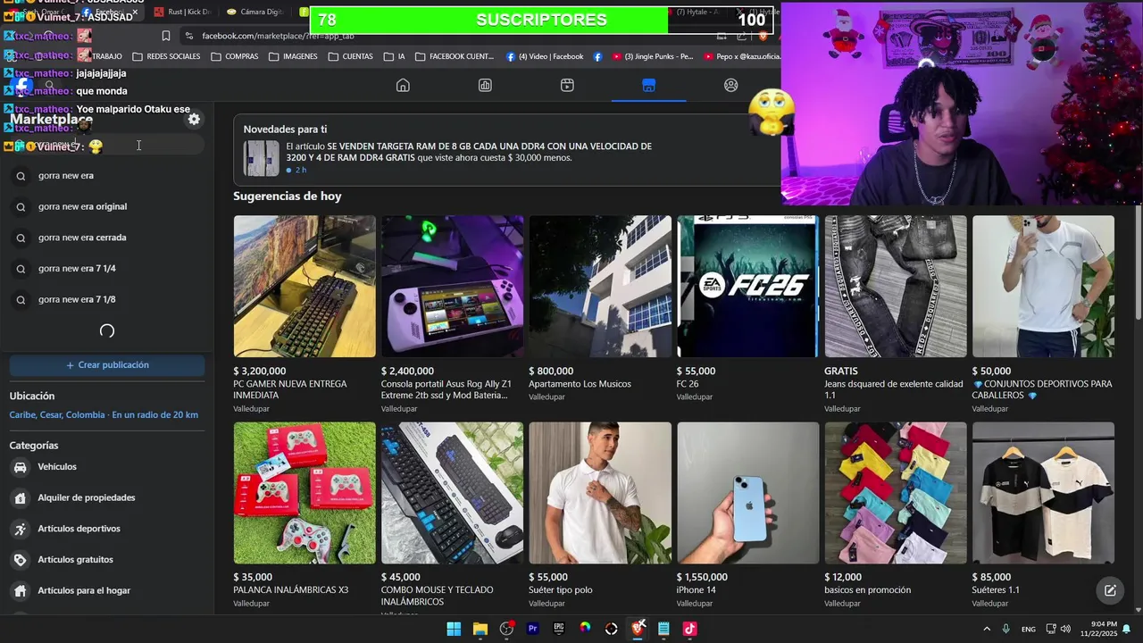Image resolution: width=1143 pixels, height=643 pixels.
Task: Select suggestion 'gorra new era'
Action: coord(107,176)
